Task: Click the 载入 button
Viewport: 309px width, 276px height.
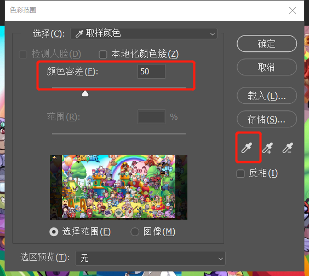Action: 267,96
